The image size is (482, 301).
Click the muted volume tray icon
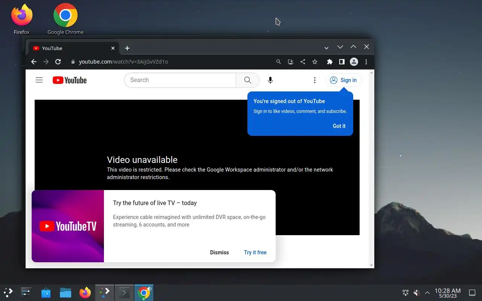(x=416, y=293)
